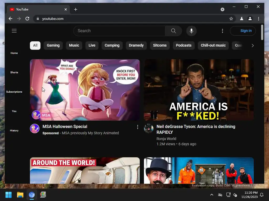Click Ronja World channel avatar
Viewport: 269px width, 201px height.
149,129
